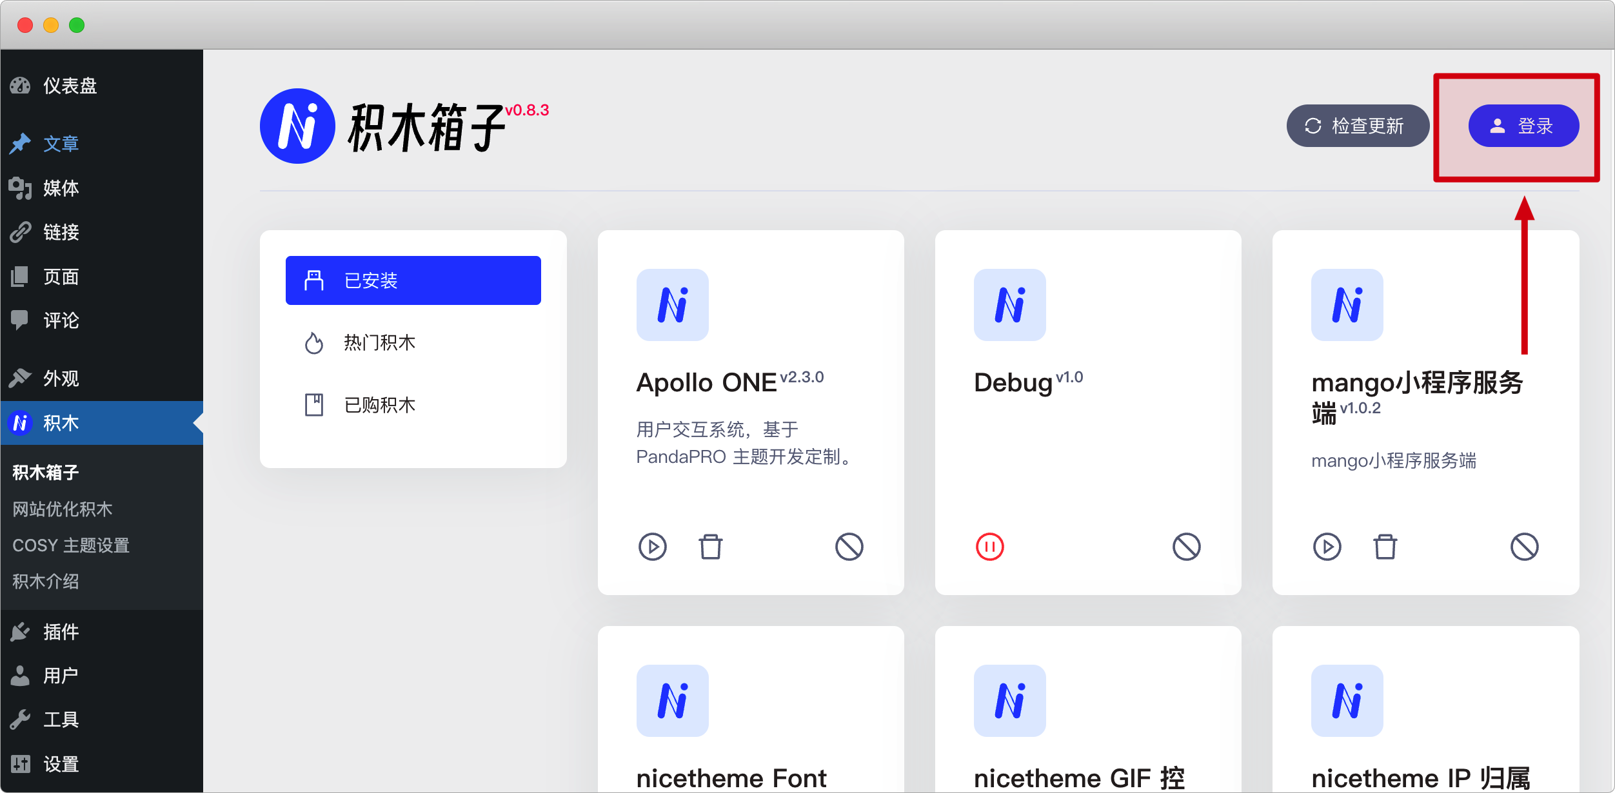Click the 积木箱子 round Ni logo
The height and width of the screenshot is (793, 1615).
click(x=297, y=126)
